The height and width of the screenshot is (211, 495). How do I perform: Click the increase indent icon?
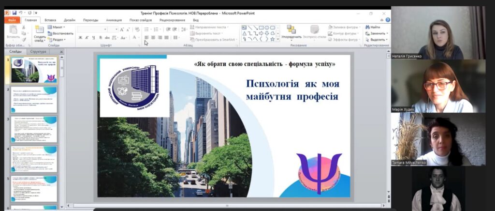175,30
